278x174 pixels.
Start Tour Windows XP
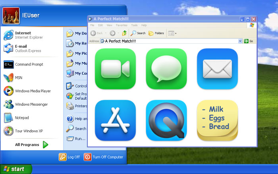click(x=23, y=131)
